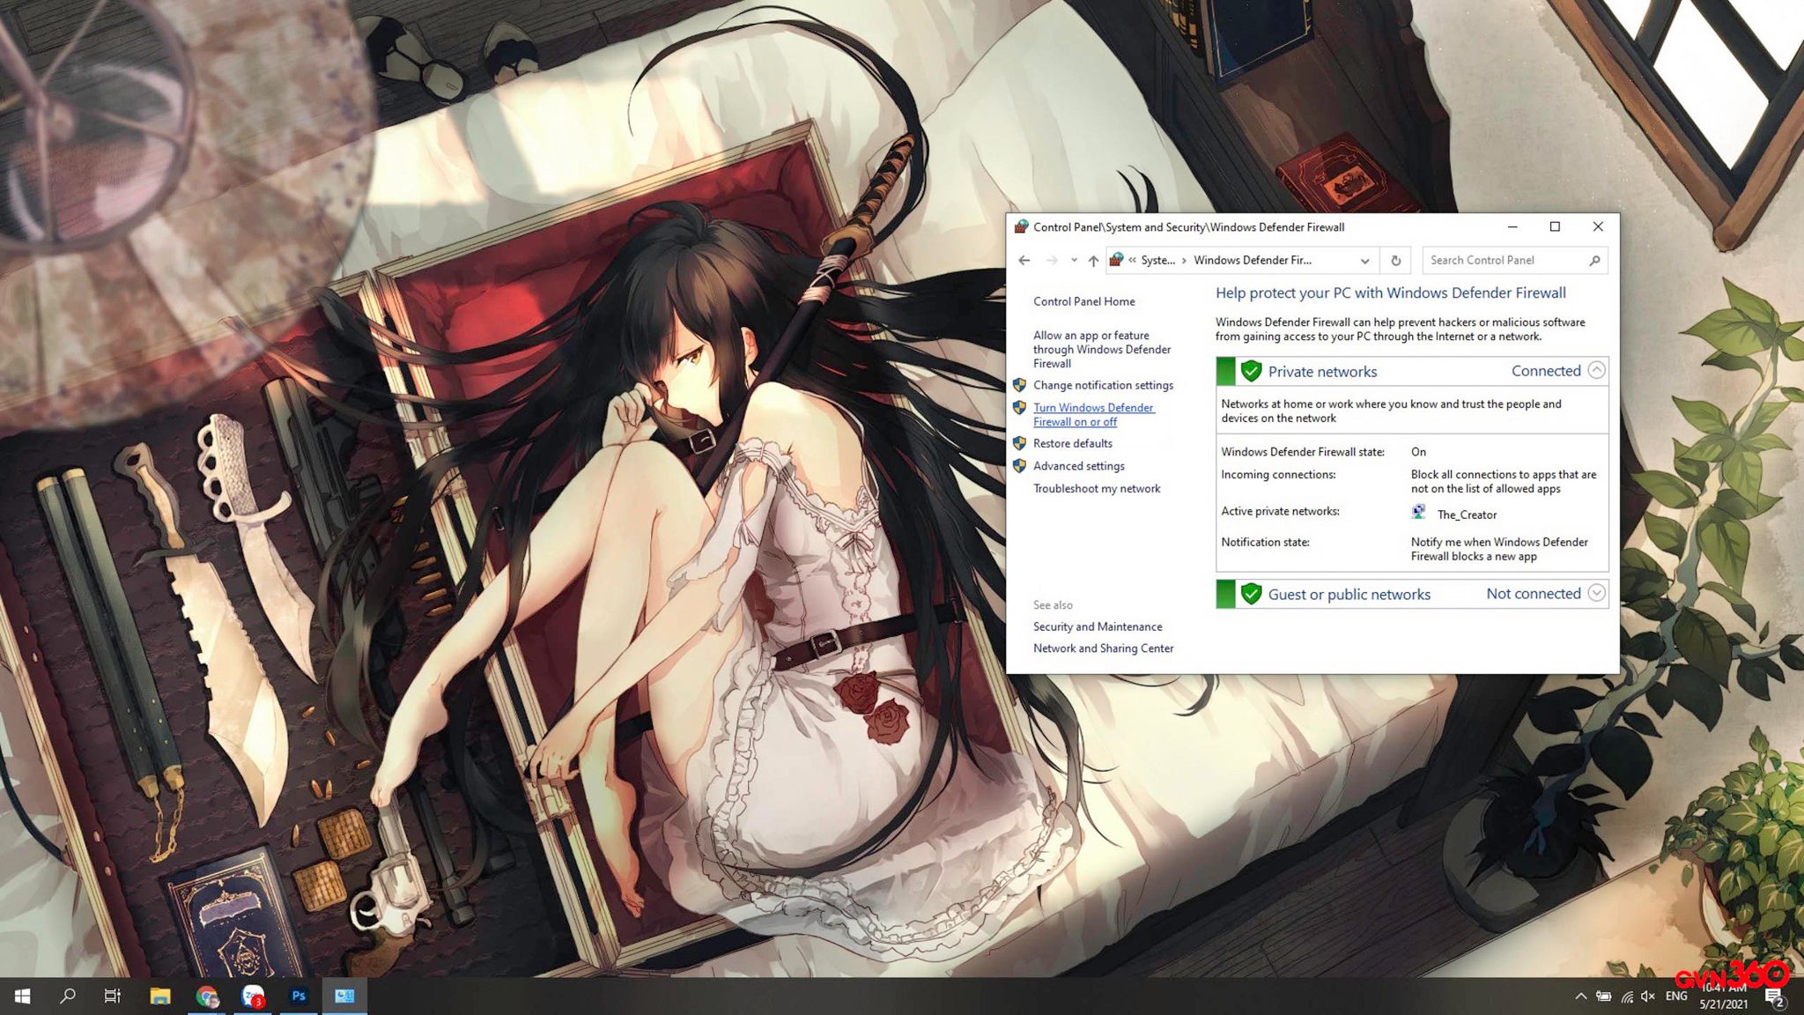Select the 'Not connected' status text

pos(1534,594)
